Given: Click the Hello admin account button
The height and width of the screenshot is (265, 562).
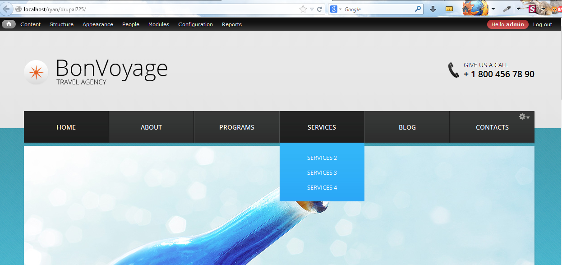Looking at the screenshot, I should pos(508,24).
